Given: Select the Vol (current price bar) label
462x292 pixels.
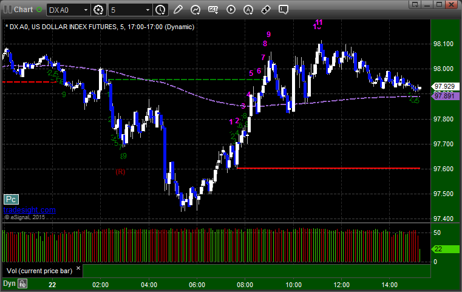Looking at the screenshot, I should (x=39, y=271).
